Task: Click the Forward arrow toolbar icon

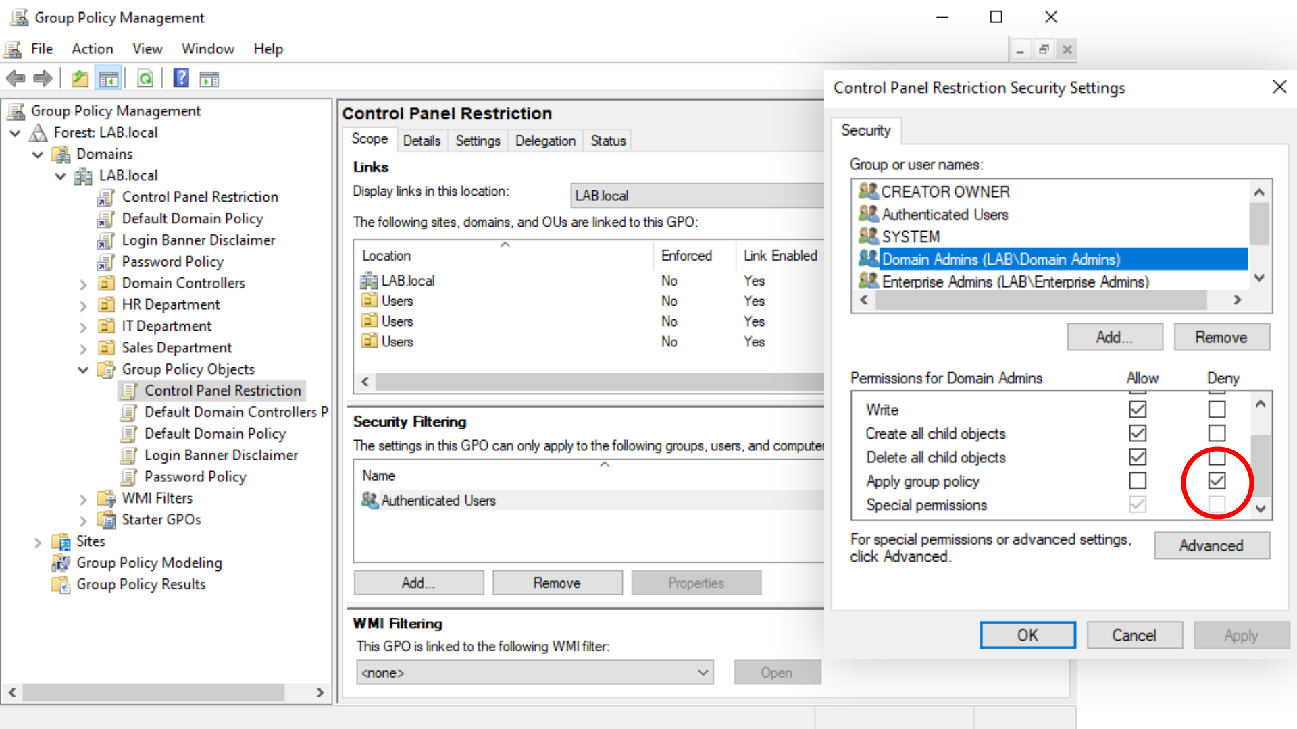Action: (43, 79)
